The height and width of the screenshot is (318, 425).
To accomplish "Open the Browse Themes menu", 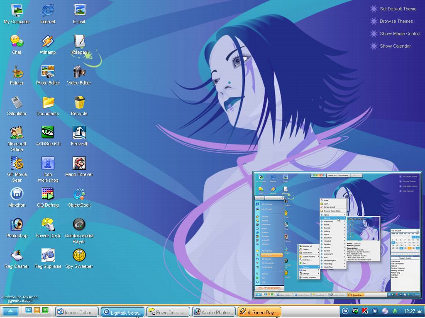I will (396, 21).
